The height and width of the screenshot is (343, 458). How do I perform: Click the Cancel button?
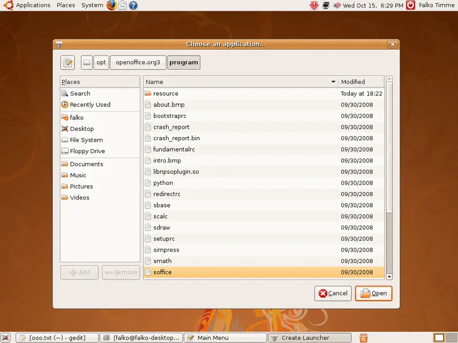333,293
